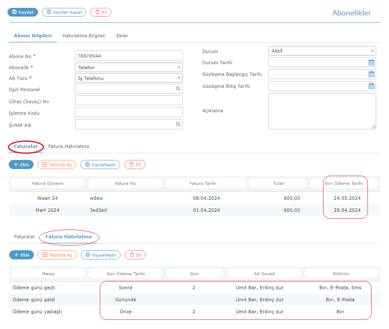Image resolution: width=389 pixels, height=329 pixels.
Task: Open the Abonelik dropdown showing Telefon
Action: (129, 68)
